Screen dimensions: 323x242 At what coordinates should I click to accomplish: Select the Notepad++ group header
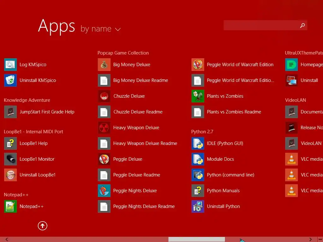16,195
